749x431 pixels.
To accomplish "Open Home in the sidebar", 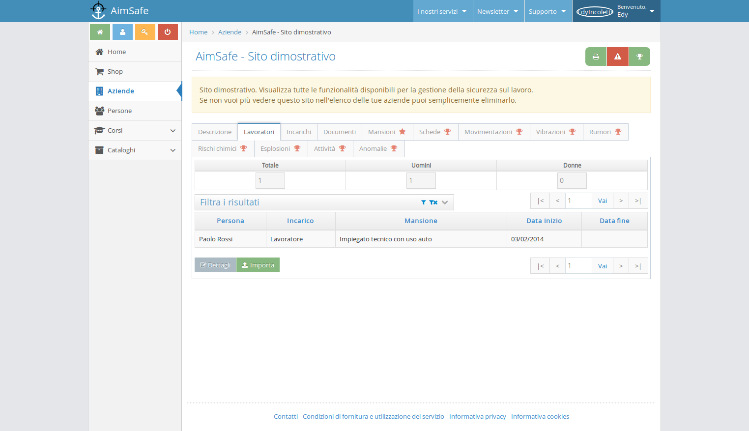I will point(135,52).
